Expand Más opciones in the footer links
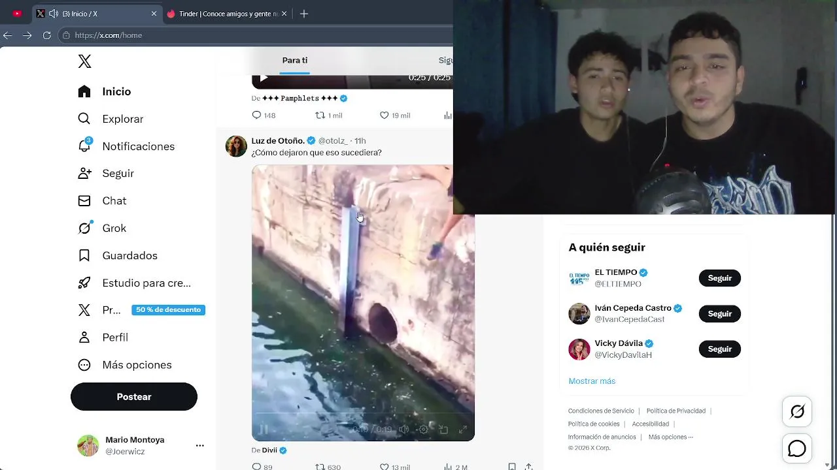Screen dimensions: 837x470 [670, 437]
